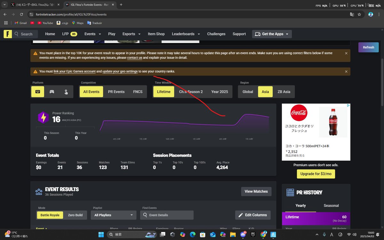This screenshot has width=384, height=240.
Task: Open Windows Start menu
Action: (x=101, y=235)
